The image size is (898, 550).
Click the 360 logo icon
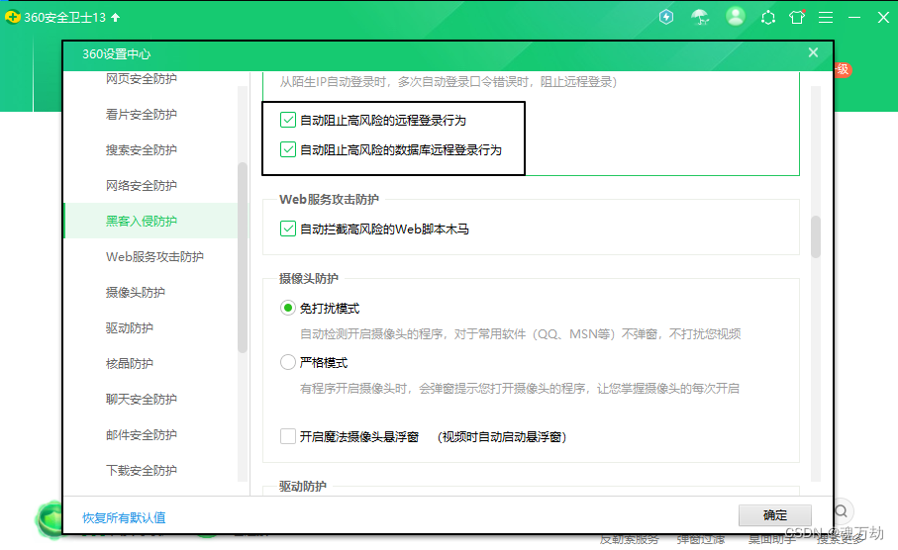13,17
